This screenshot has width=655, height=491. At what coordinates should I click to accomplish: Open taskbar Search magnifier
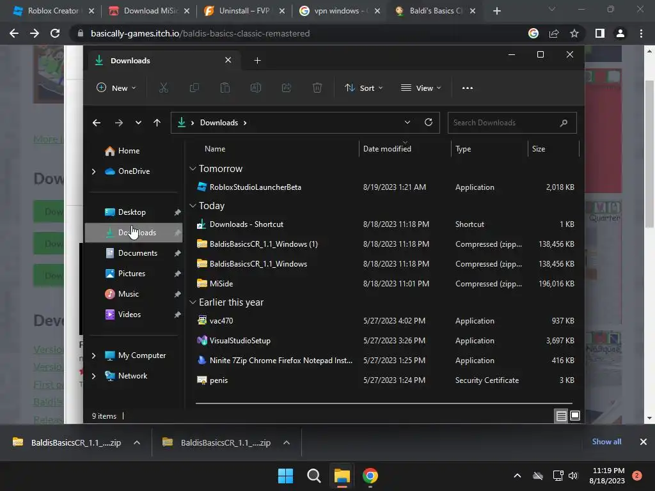click(313, 476)
